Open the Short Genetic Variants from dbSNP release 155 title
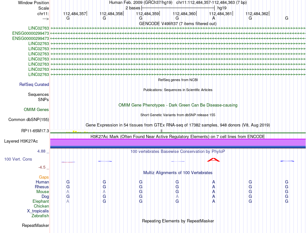Image resolution: width=306 pixels, height=233 pixels. [x=178, y=115]
